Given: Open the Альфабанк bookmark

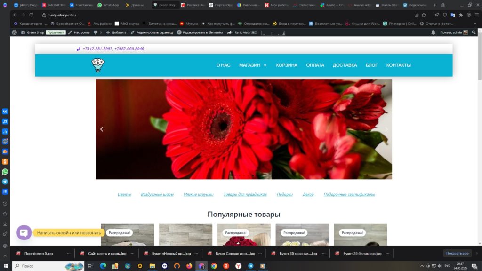Looking at the screenshot, I should click(x=100, y=24).
